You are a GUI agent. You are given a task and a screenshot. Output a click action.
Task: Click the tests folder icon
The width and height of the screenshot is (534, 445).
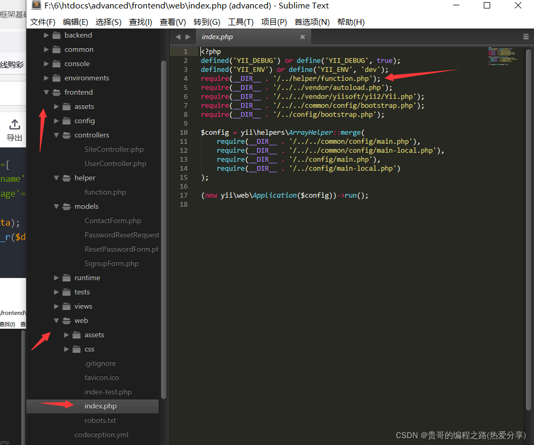click(x=67, y=292)
